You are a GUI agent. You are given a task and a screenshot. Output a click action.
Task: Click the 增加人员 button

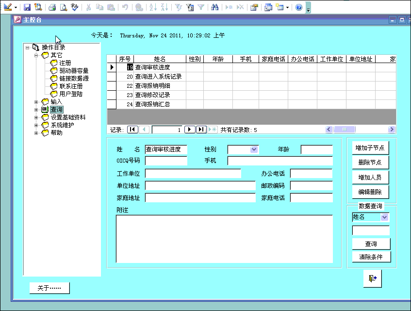point(370,178)
